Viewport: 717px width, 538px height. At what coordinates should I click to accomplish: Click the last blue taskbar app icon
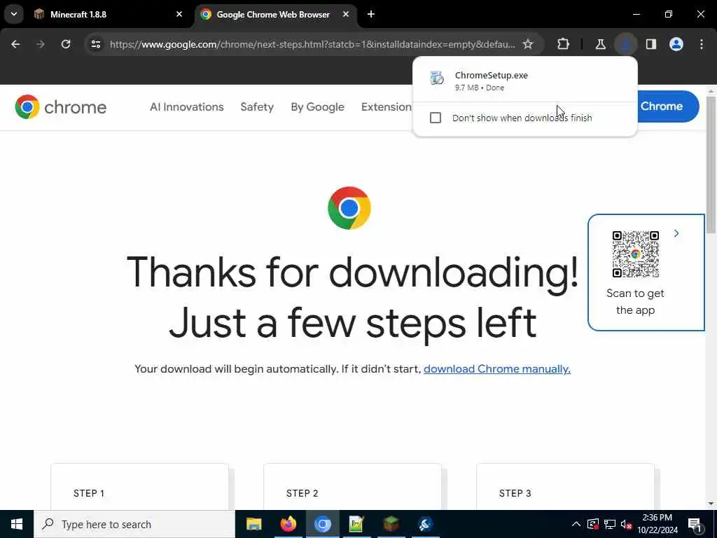[425, 524]
